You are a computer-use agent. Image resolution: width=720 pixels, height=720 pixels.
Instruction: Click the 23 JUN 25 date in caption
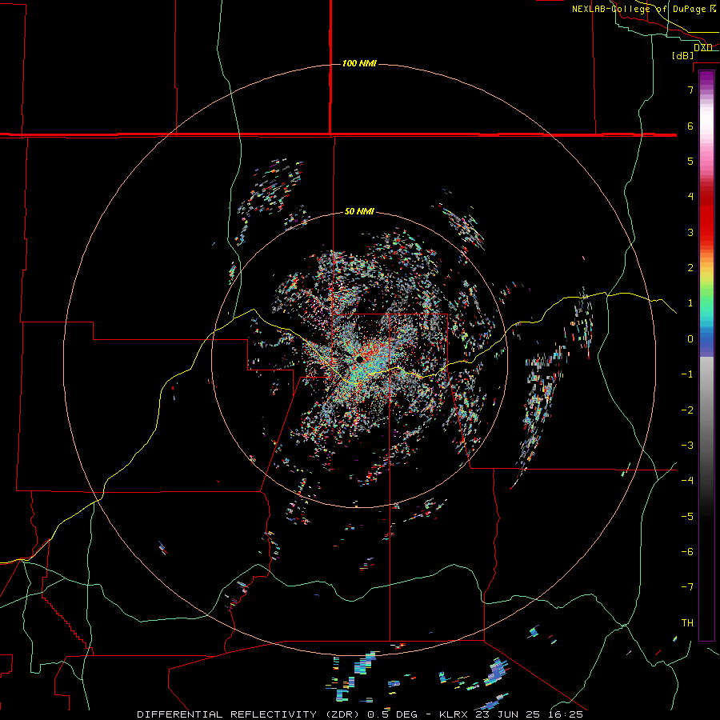coord(507,714)
